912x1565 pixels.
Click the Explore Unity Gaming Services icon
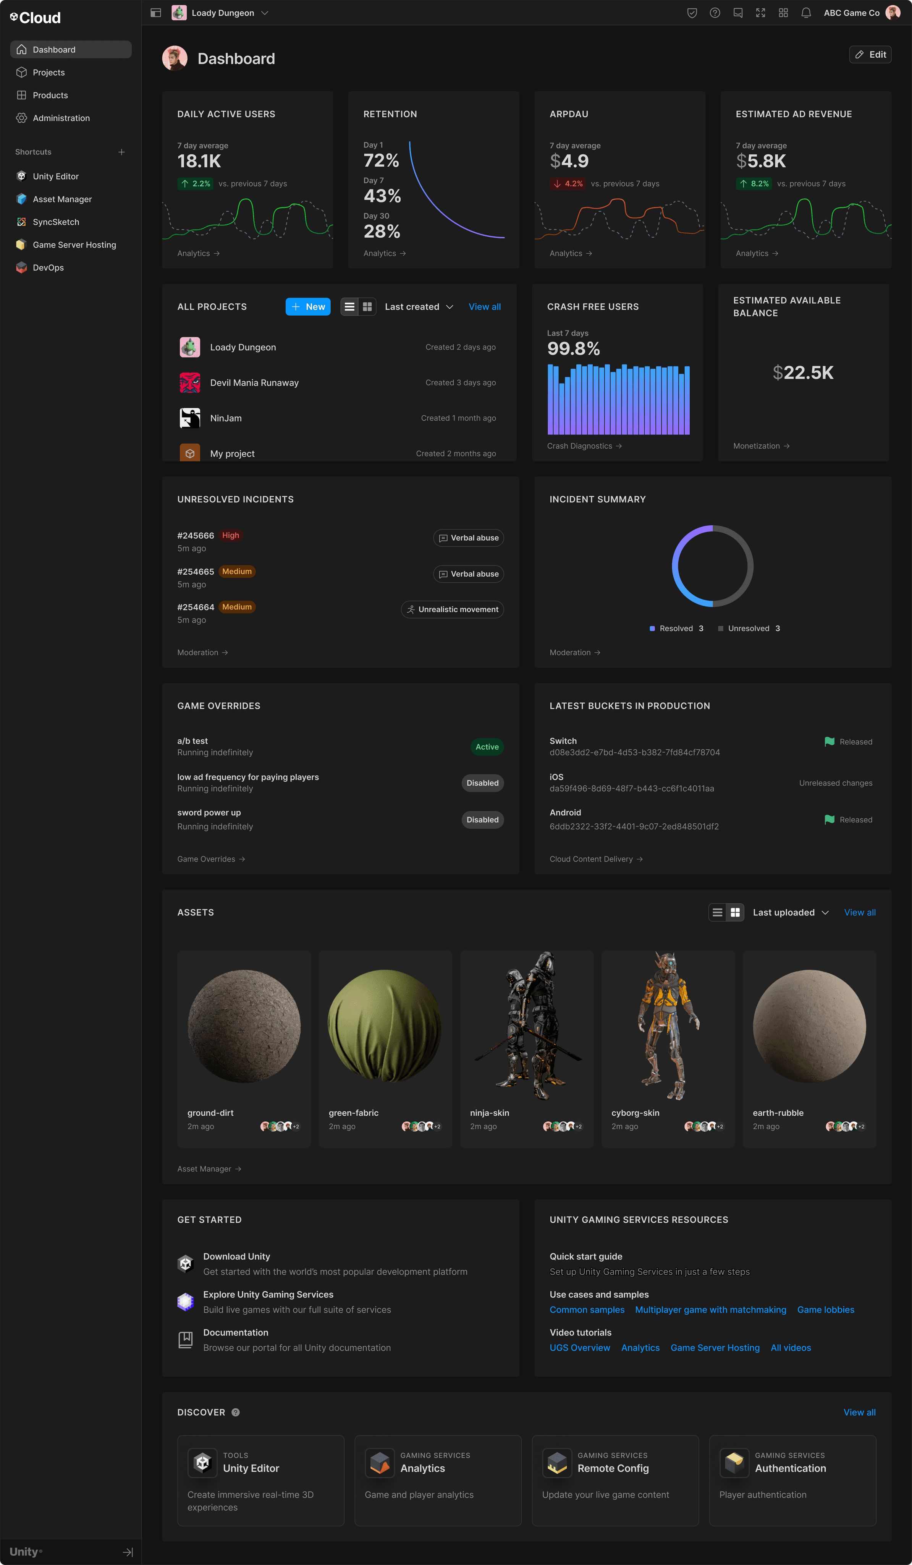click(186, 1302)
